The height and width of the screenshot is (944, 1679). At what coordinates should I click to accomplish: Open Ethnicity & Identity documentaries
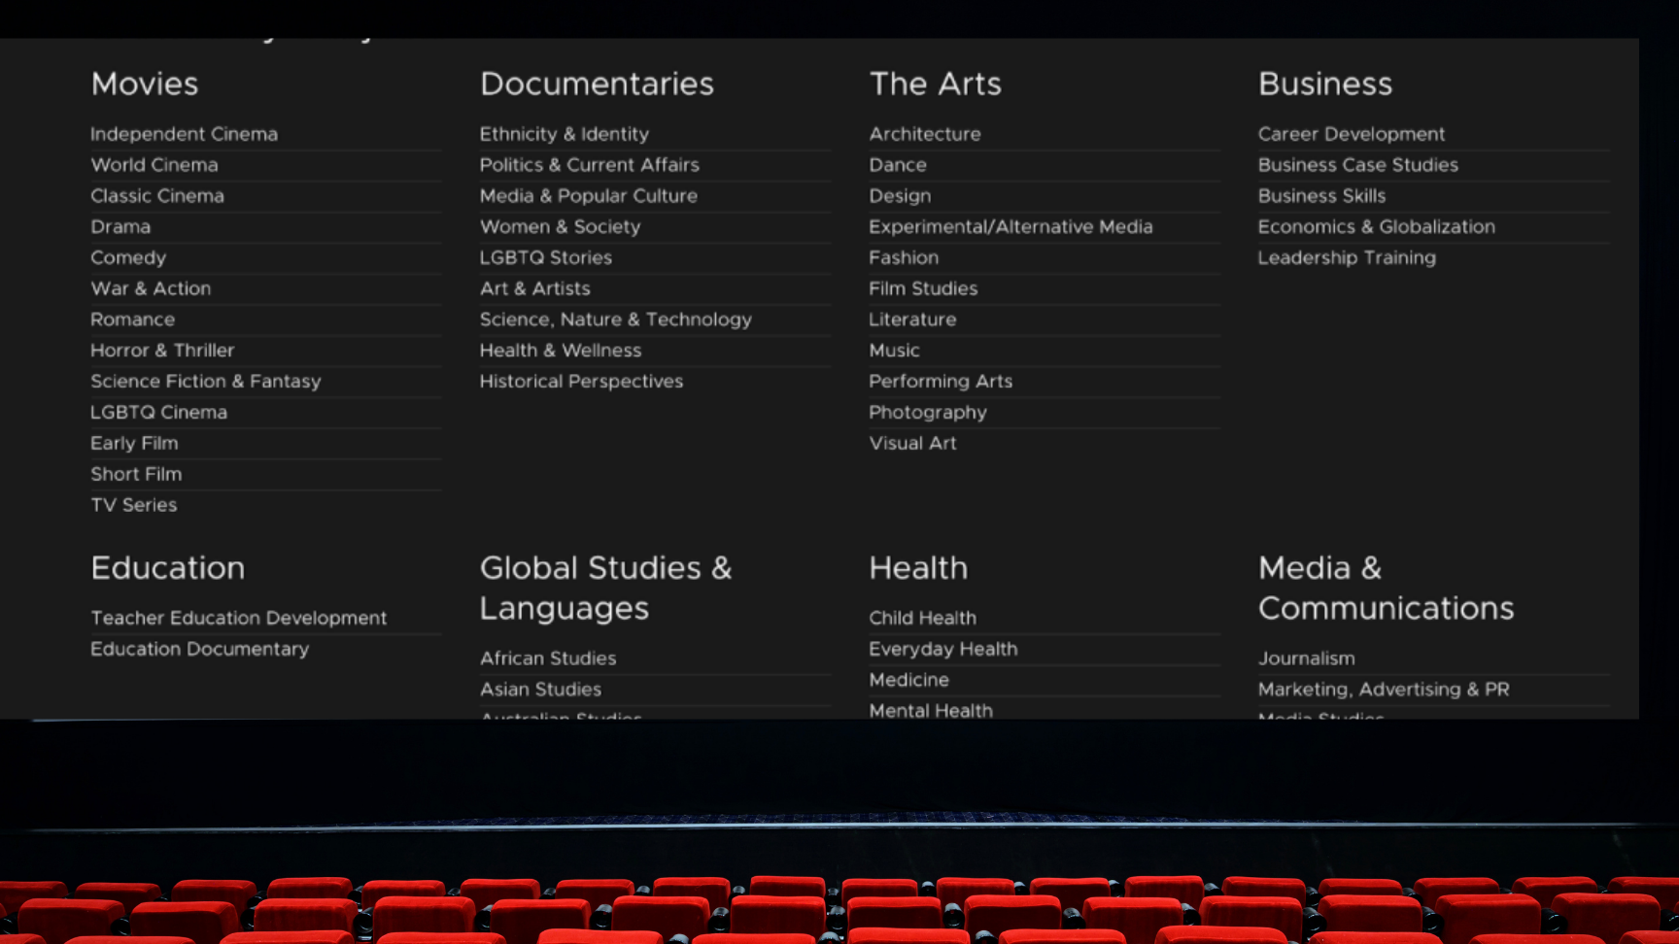[564, 134]
